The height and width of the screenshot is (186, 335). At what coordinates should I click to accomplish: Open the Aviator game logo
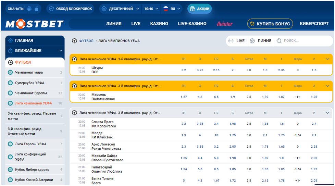[225, 24]
